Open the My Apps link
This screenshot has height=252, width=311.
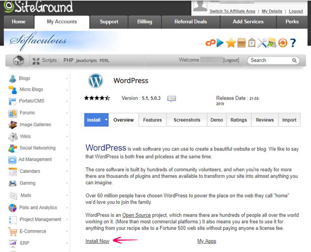[x=206, y=241]
